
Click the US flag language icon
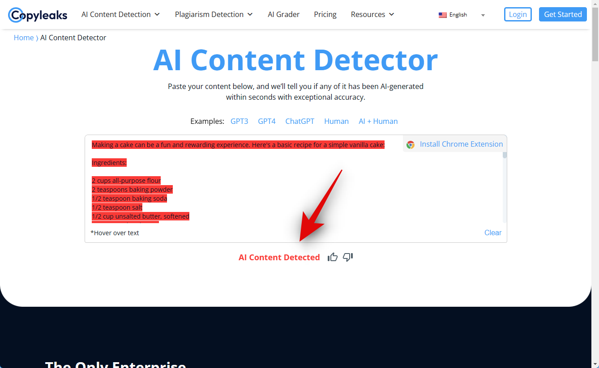point(443,15)
